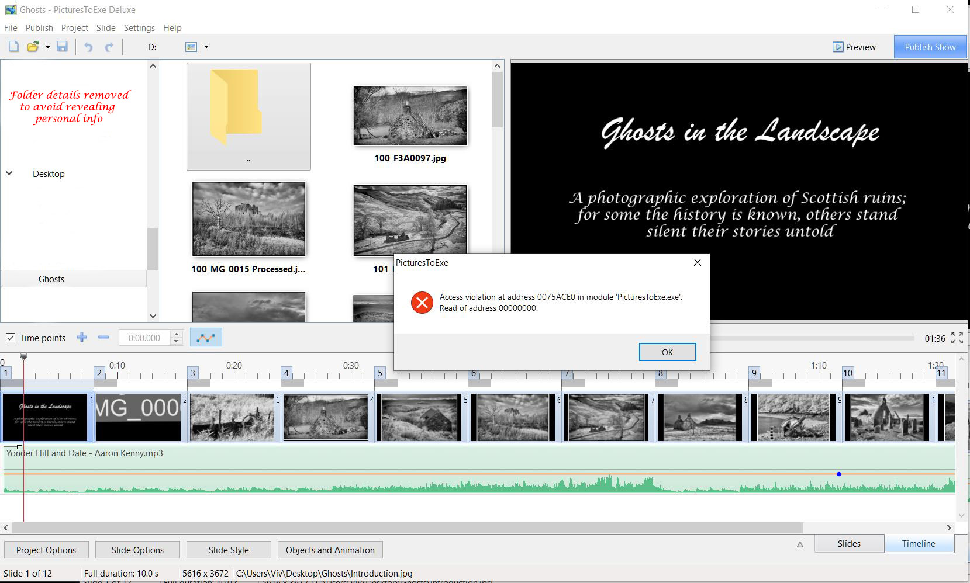Open the Publish menu
This screenshot has height=583, width=970.
click(x=39, y=27)
